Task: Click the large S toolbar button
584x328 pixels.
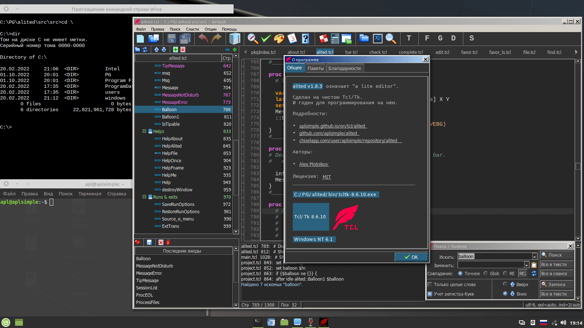Action: tap(472, 38)
